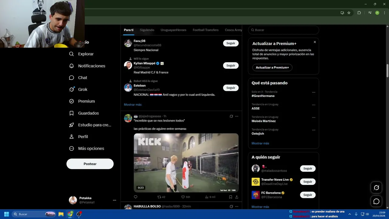Click the Windows taskbar Buscar search box
The image size is (389, 219).
(34, 214)
